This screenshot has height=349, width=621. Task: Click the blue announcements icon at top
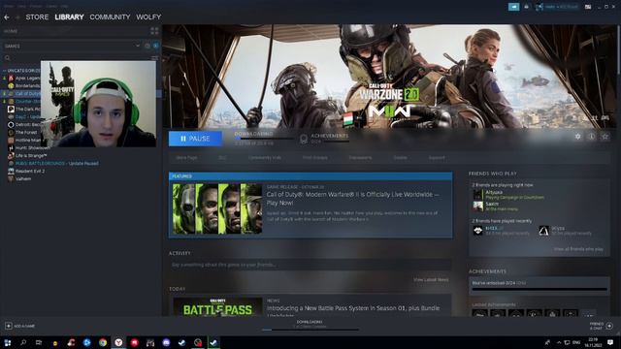[x=513, y=7]
